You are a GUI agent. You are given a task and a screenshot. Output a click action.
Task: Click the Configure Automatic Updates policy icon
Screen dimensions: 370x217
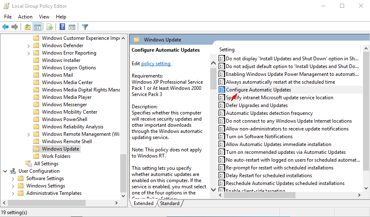point(221,89)
